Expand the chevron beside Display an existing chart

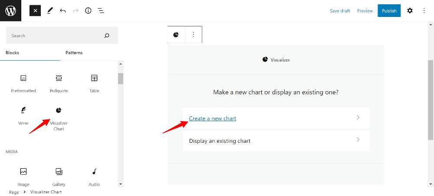pos(358,140)
